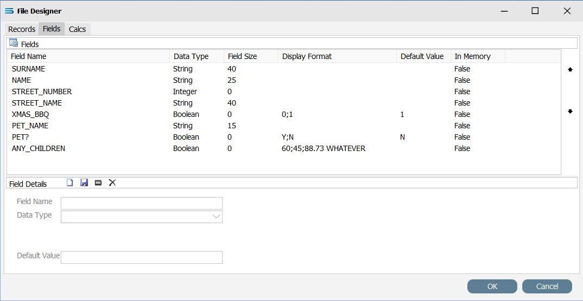Select the STREET_NUMBER field row
The image size is (583, 301).
click(284, 91)
